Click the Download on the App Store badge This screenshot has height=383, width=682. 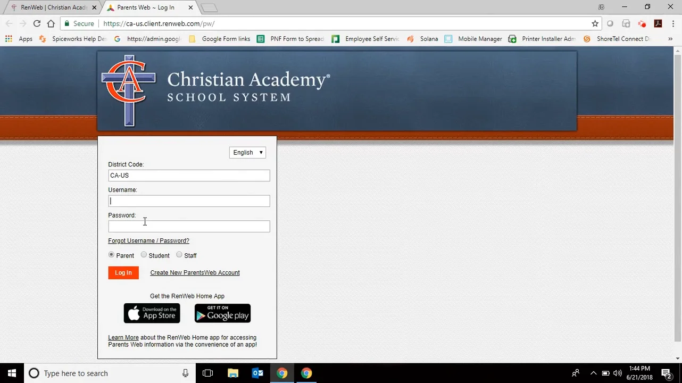click(152, 313)
